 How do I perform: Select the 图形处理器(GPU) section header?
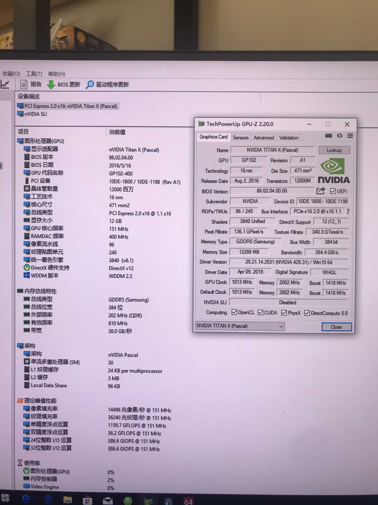point(41,141)
